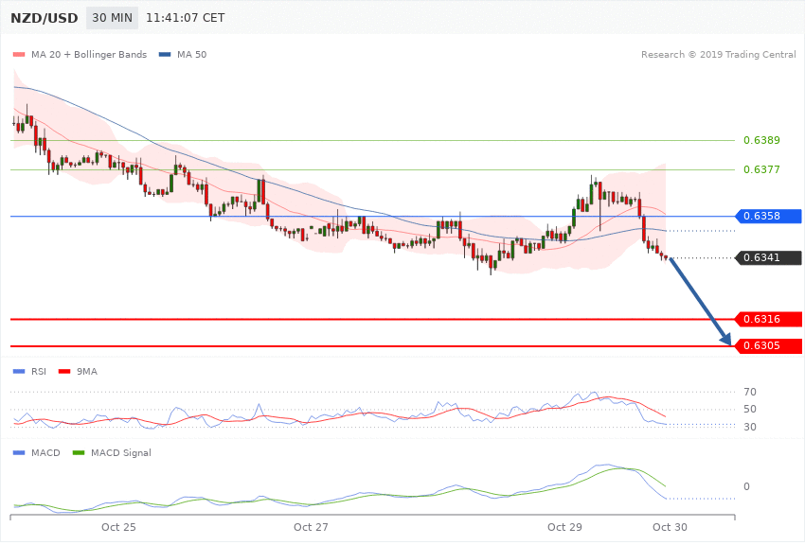Click the 0.6377 resistance level label
805x545 pixels.
pyautogui.click(x=761, y=169)
